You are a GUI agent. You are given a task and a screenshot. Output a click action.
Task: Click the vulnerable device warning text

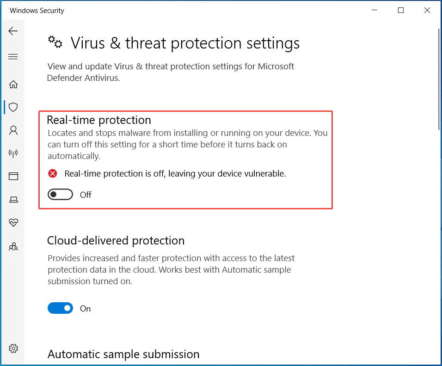[175, 173]
